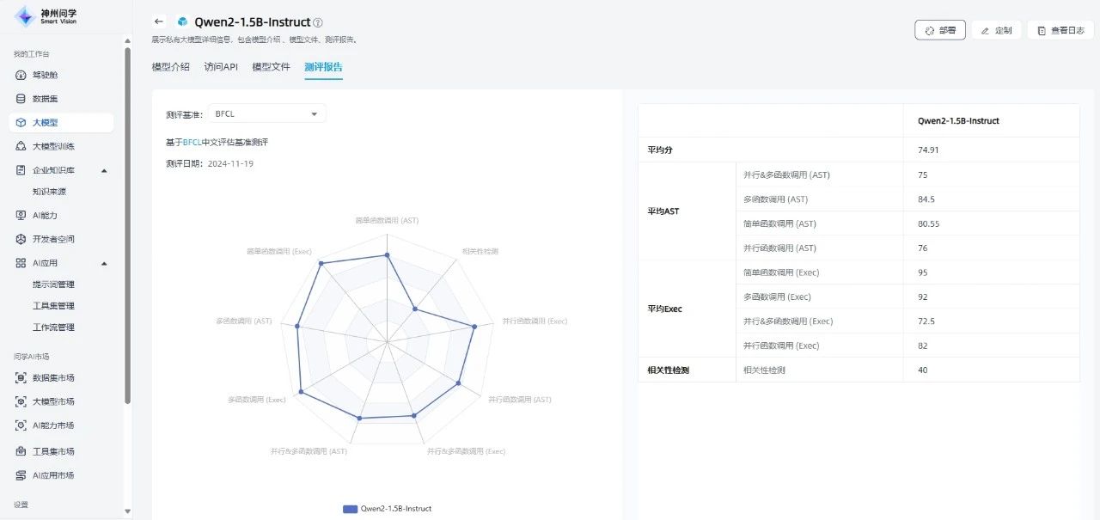Click the 平均分 value 74.91
Screen dimensions: 1100x520
(x=929, y=150)
